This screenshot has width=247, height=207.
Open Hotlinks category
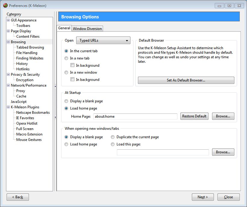click(23, 69)
